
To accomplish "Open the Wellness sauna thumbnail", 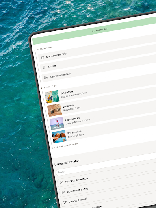I will (54, 110).
